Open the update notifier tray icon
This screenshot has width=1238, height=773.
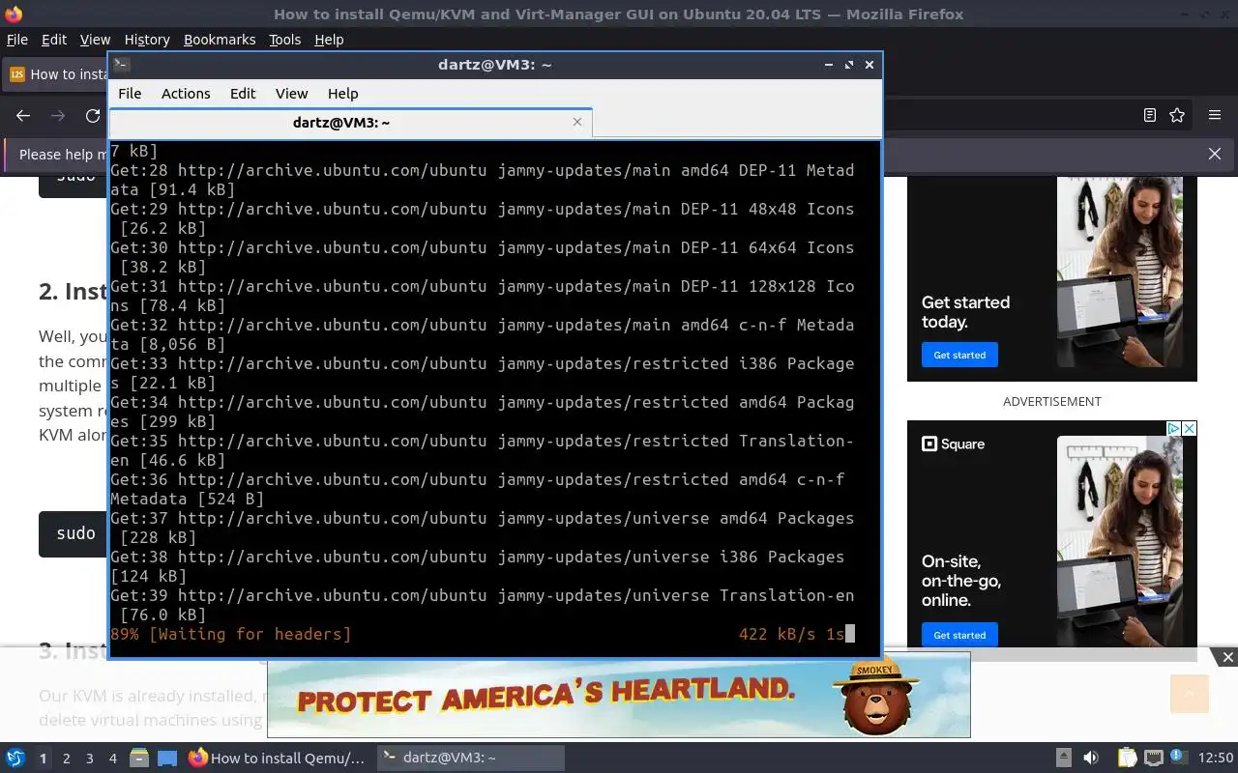point(1179,758)
